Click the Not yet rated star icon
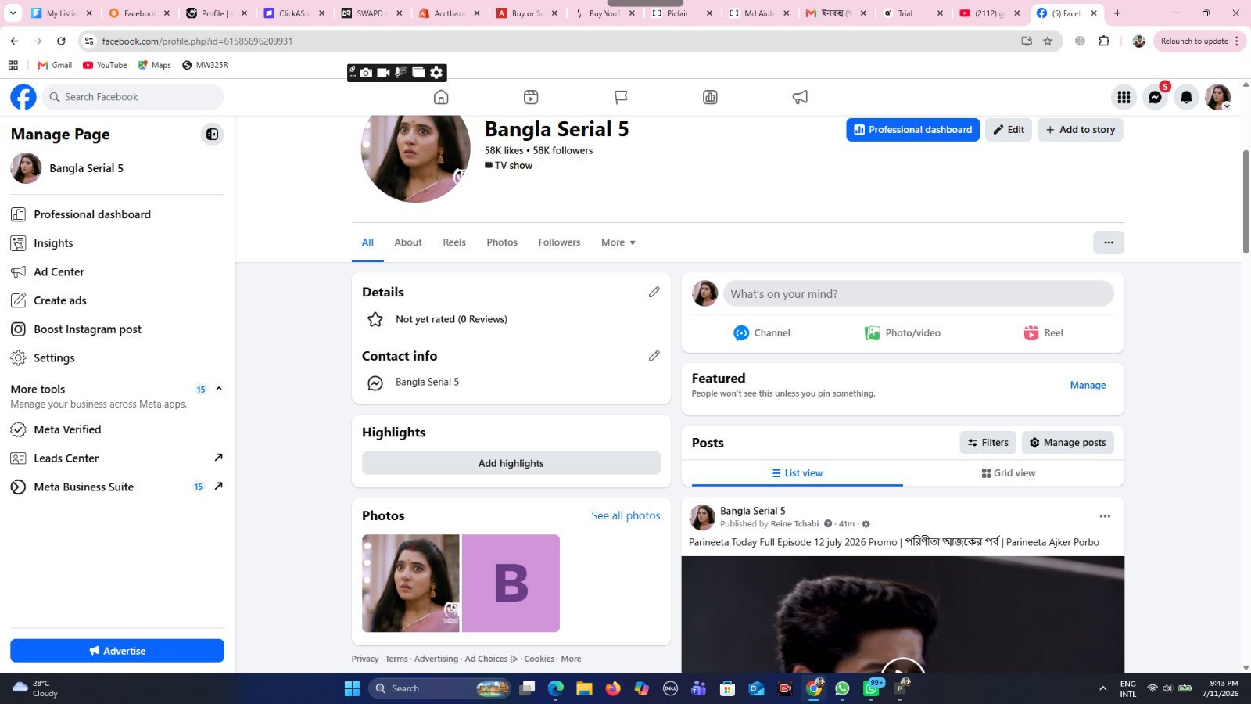Image resolution: width=1251 pixels, height=704 pixels. 375,319
